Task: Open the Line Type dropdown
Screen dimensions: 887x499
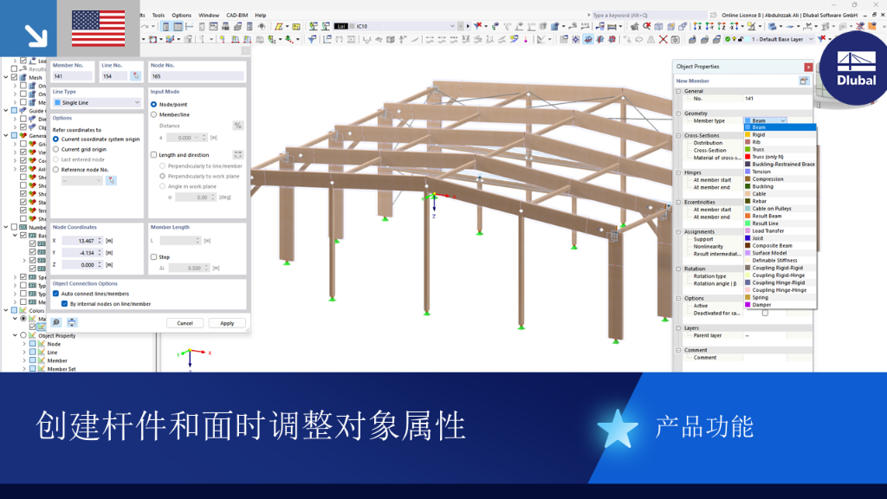Action: (97, 102)
